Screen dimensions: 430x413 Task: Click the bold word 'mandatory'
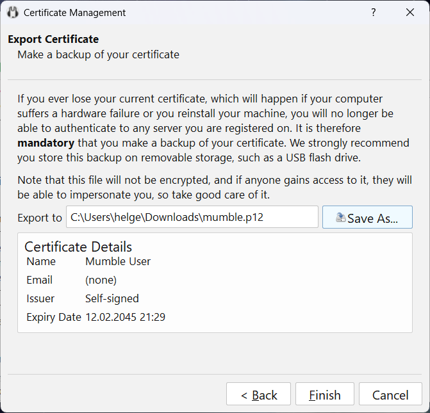click(45, 142)
